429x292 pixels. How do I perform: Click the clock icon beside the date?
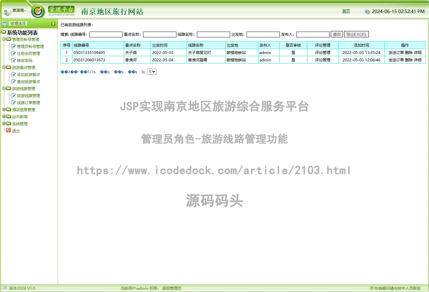[368, 12]
